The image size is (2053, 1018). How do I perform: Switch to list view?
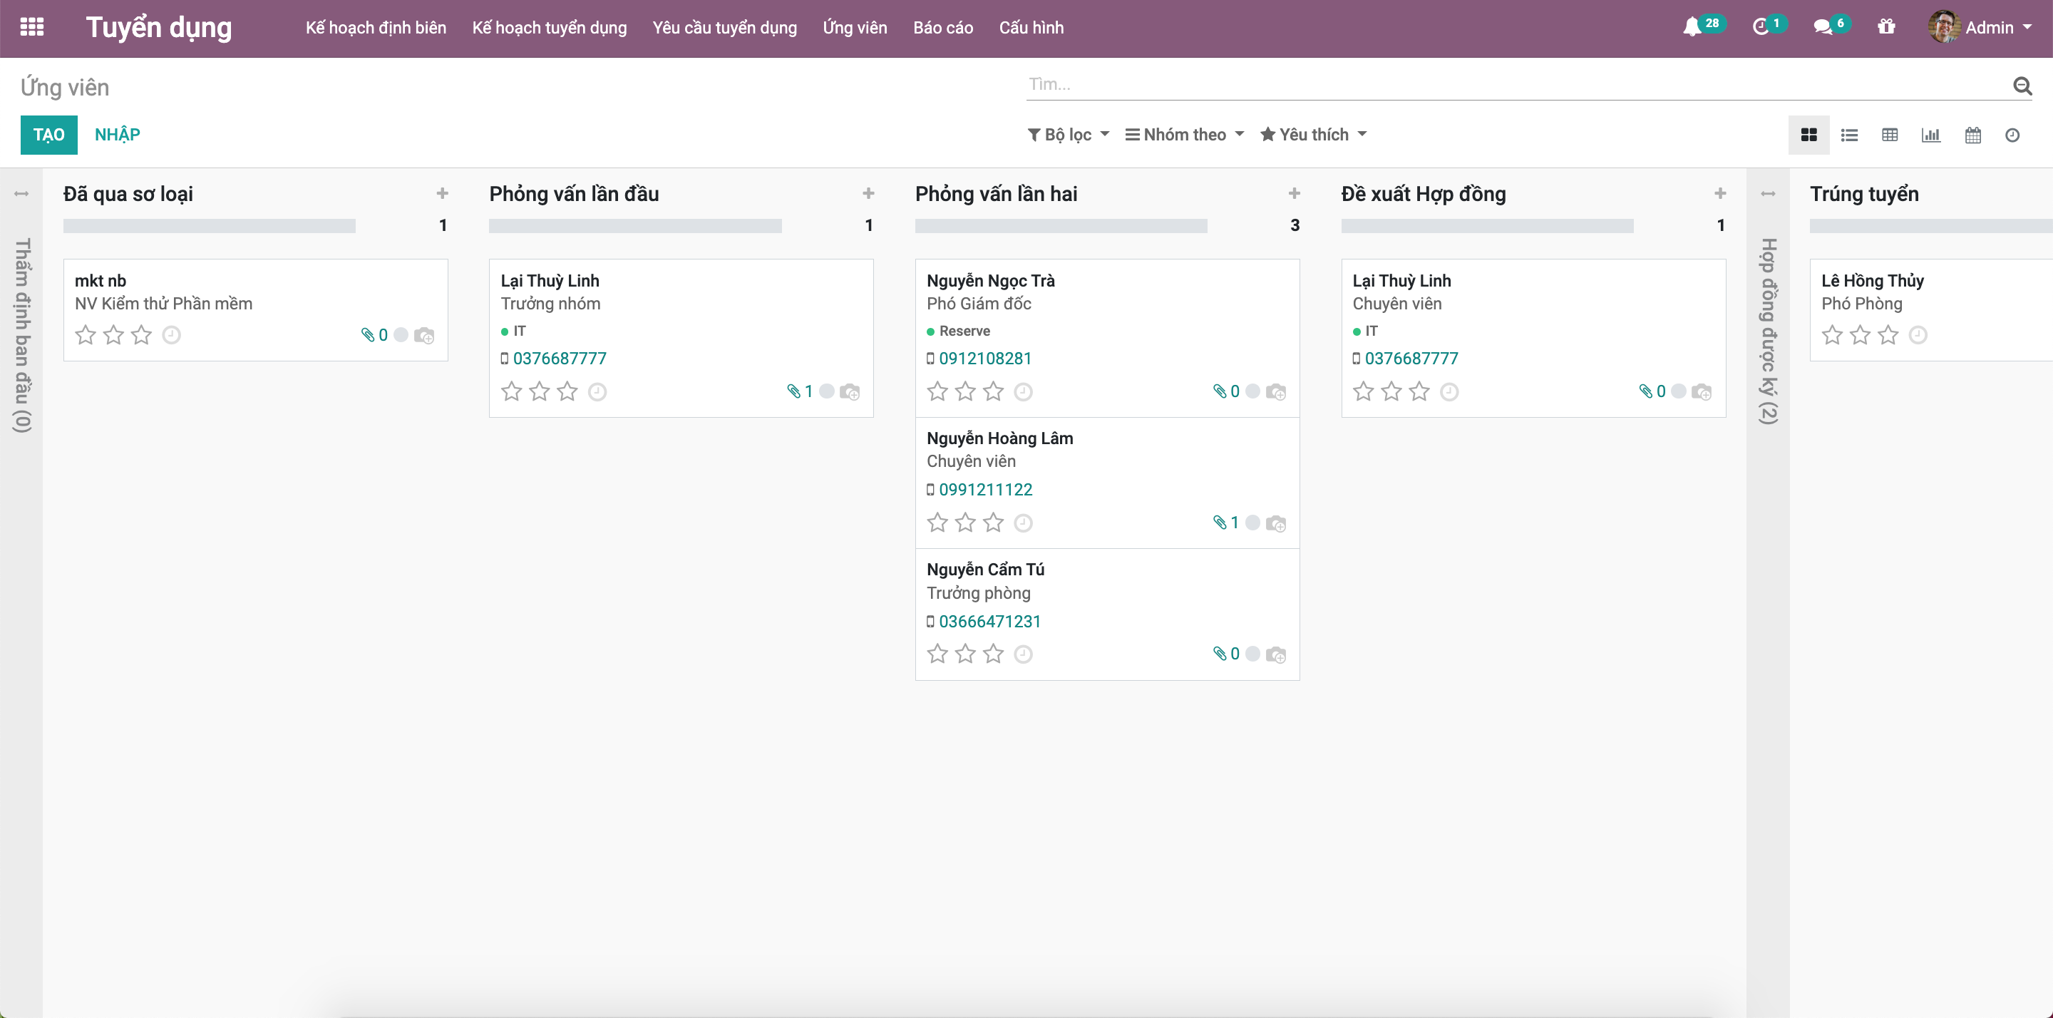pos(1849,135)
